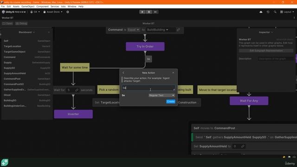This screenshot has height=167, width=297.
Task: Select the Command variable in Blackboard
Action: [x=27, y=57]
